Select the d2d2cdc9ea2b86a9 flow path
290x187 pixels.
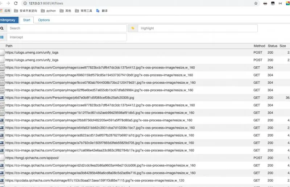(x=100, y=165)
